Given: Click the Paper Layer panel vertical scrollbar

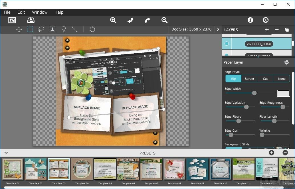Looking at the screenshot, I should click(x=293, y=98).
